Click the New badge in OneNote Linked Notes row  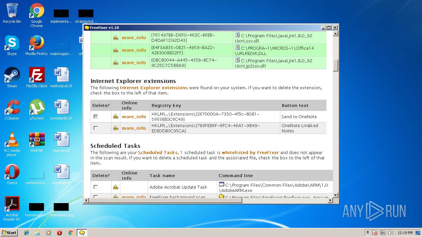[x=116, y=128]
